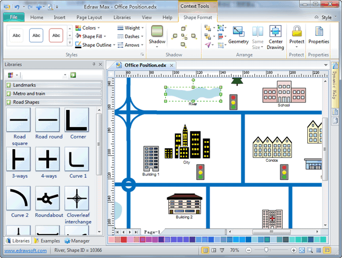The height and width of the screenshot is (258, 342).
Task: Expand the Shadow options dropdown
Action: click(x=157, y=49)
